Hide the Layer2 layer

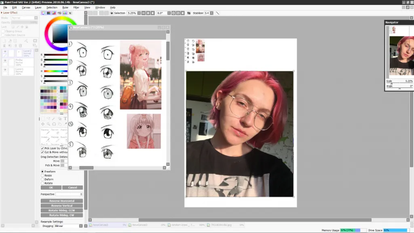pyautogui.click(x=5, y=51)
